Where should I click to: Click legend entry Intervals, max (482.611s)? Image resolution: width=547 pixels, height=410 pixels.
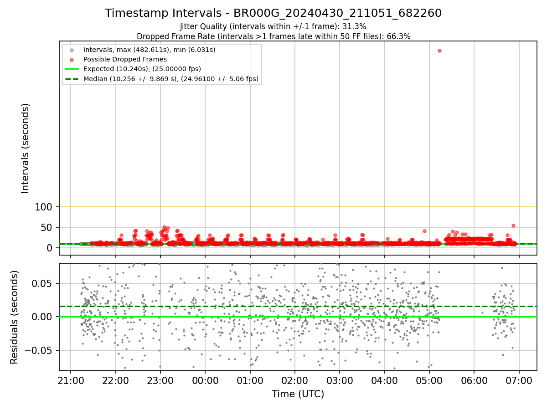(x=150, y=49)
